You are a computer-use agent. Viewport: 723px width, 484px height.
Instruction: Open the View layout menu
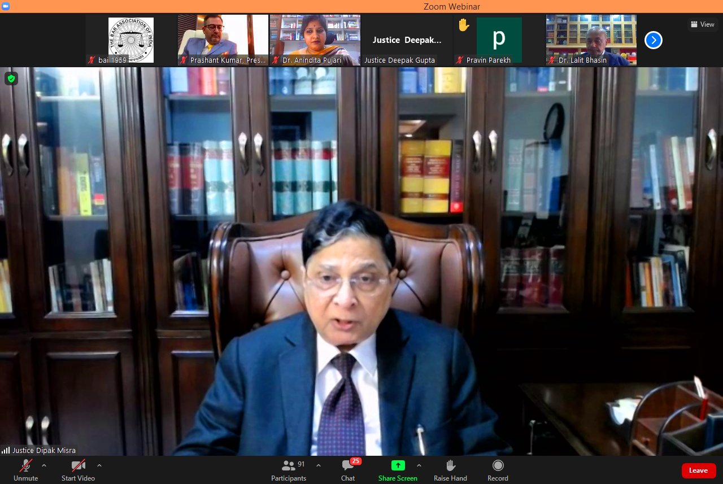tap(702, 24)
